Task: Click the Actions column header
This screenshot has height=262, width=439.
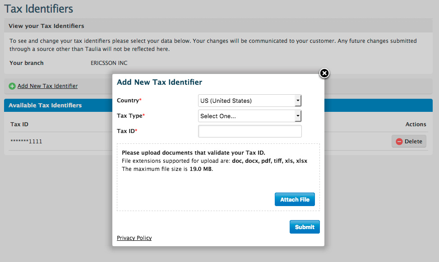Action: point(416,124)
